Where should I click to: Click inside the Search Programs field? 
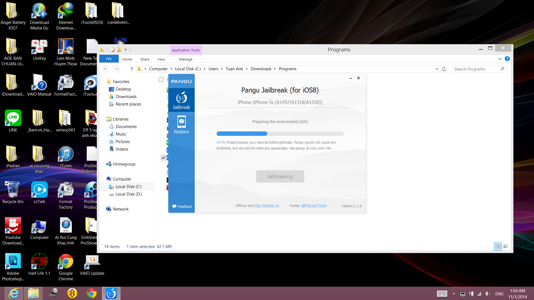(x=477, y=69)
